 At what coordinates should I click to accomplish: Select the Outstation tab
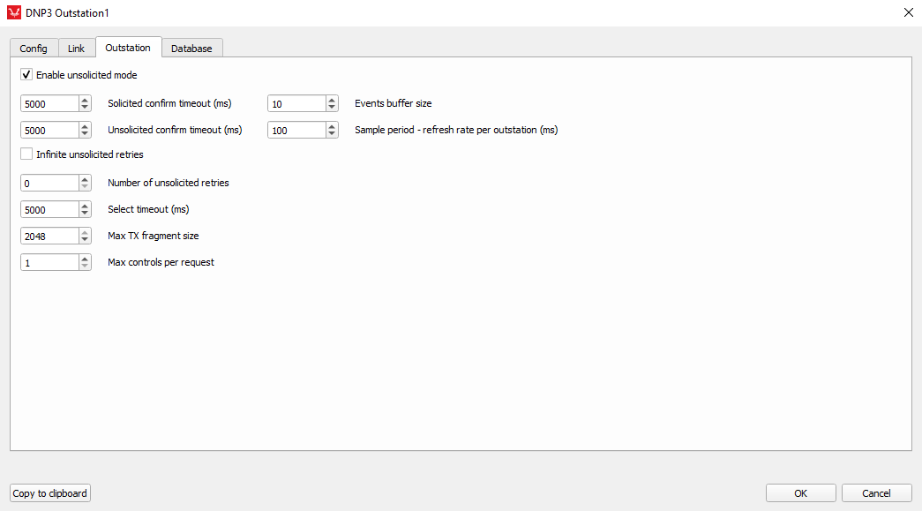(x=128, y=48)
